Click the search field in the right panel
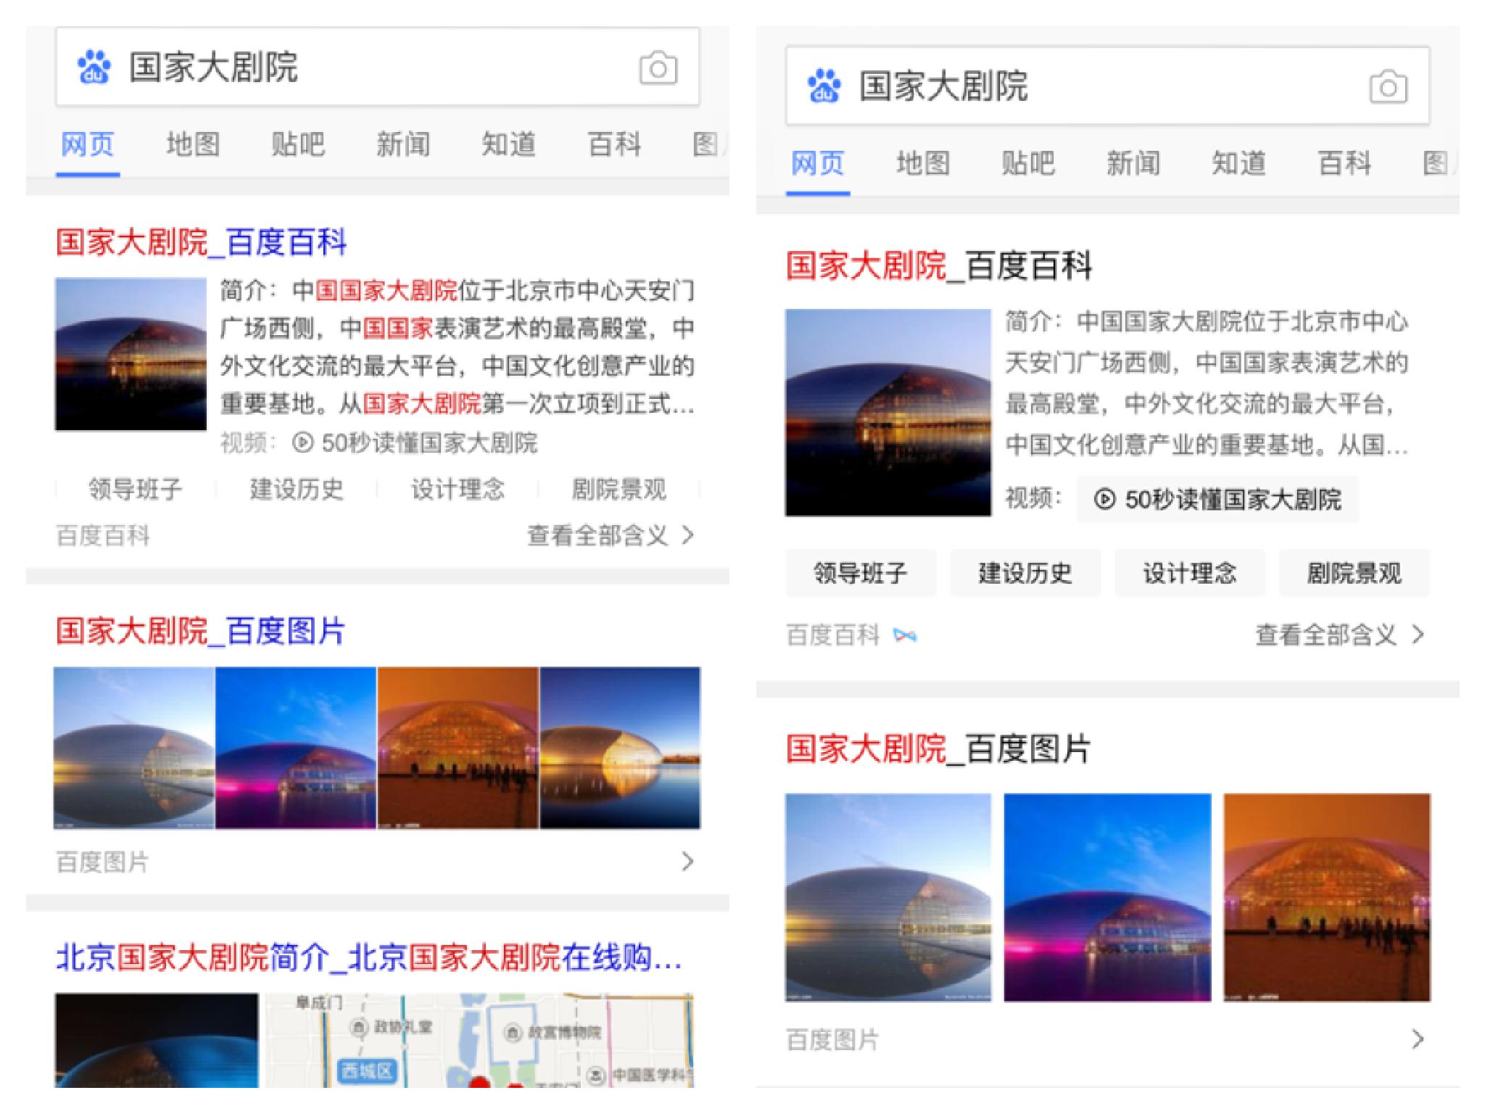Image resolution: width=1485 pixels, height=1114 pixels. 1108,86
